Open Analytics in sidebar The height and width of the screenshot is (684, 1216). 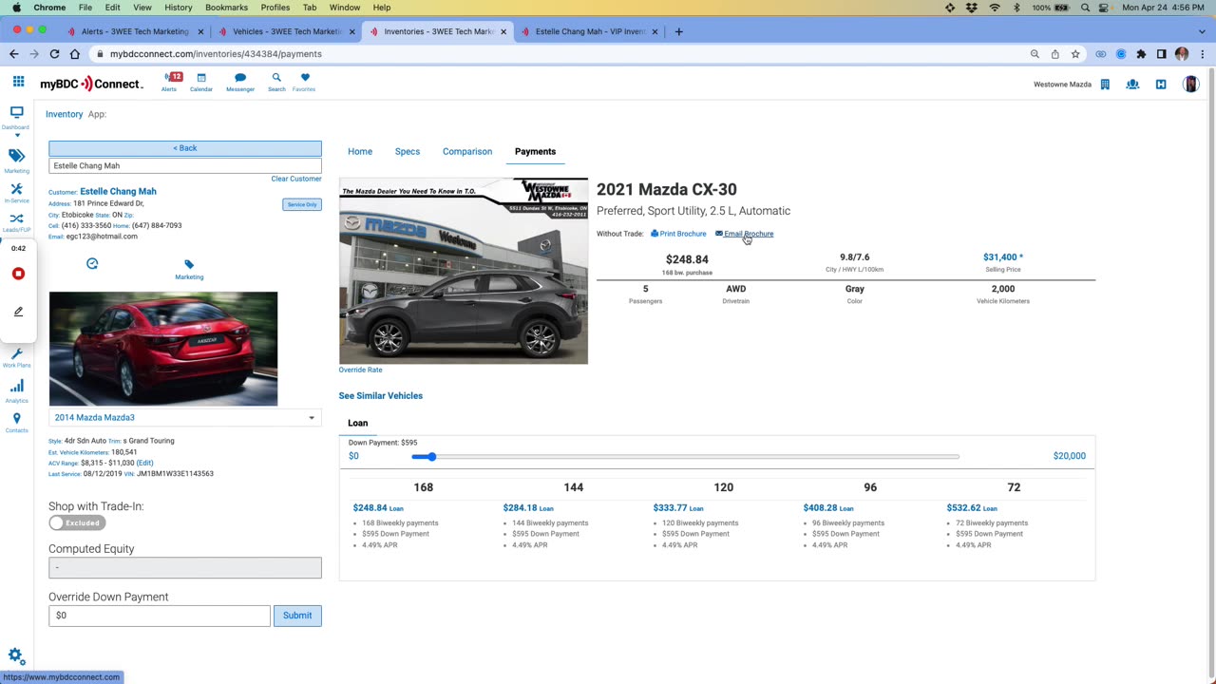point(16,390)
